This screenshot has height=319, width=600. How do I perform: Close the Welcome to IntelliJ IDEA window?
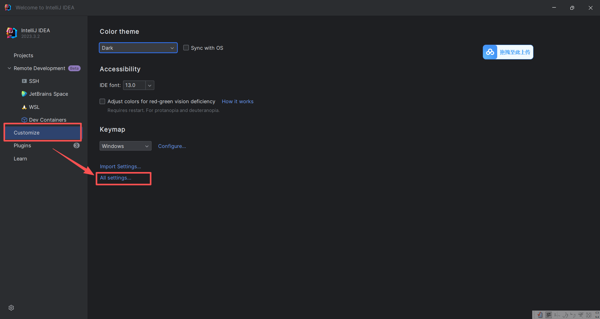591,8
